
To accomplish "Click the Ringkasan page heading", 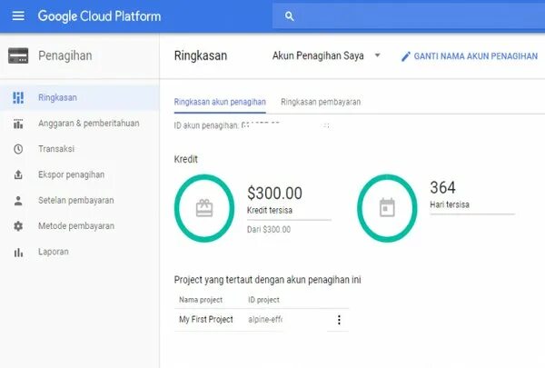I will (x=201, y=55).
